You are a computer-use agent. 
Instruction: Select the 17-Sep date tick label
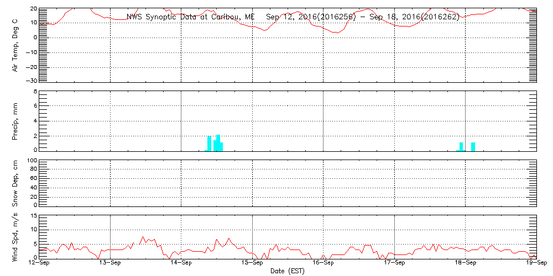(394, 263)
